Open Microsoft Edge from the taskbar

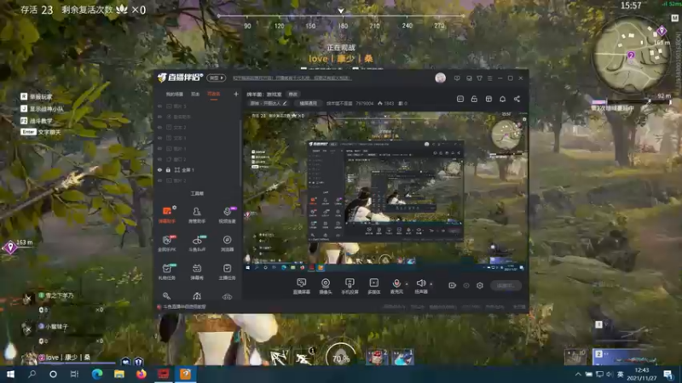[x=97, y=374]
